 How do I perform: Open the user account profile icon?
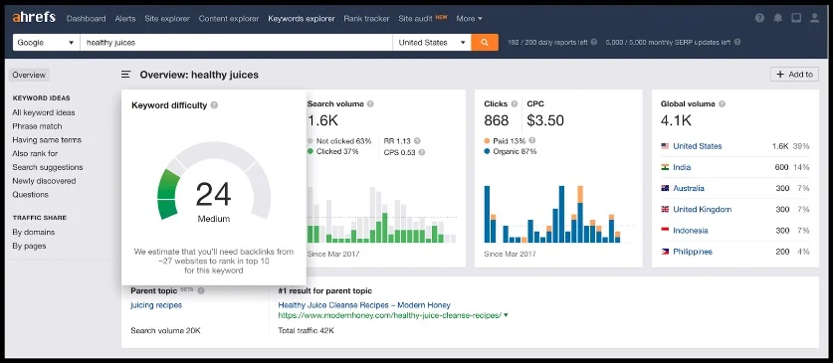click(814, 18)
